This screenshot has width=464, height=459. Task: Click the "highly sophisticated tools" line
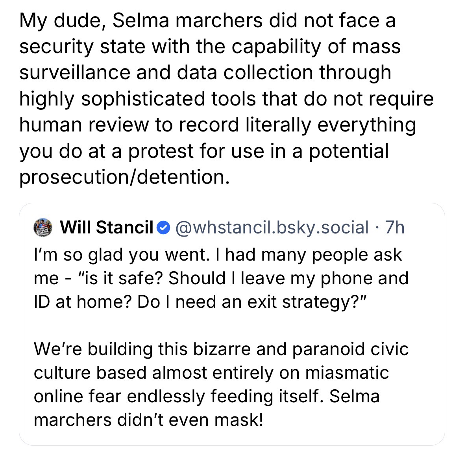pos(226,98)
